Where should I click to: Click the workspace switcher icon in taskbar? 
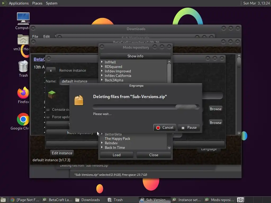pos(240,200)
